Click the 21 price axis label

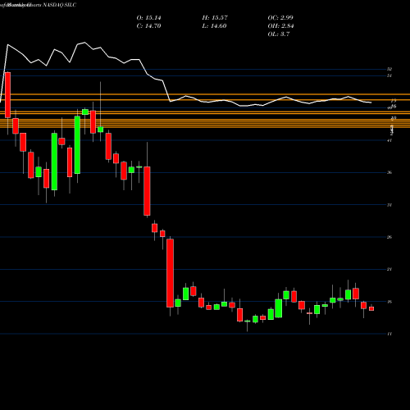(389, 269)
